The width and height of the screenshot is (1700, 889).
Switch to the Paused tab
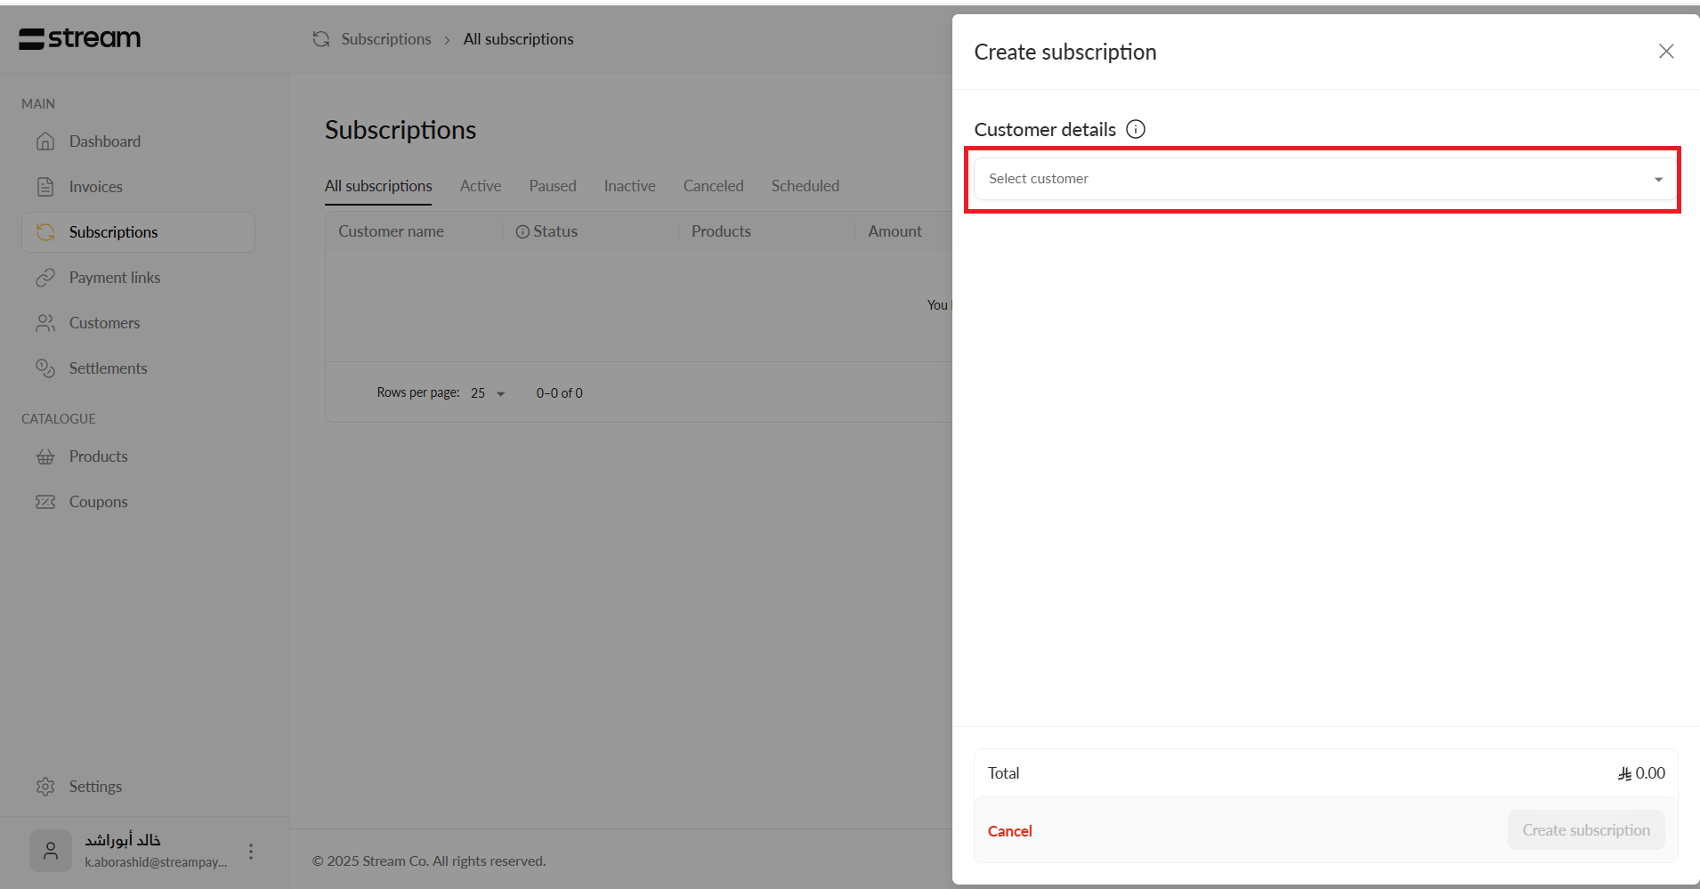(552, 186)
